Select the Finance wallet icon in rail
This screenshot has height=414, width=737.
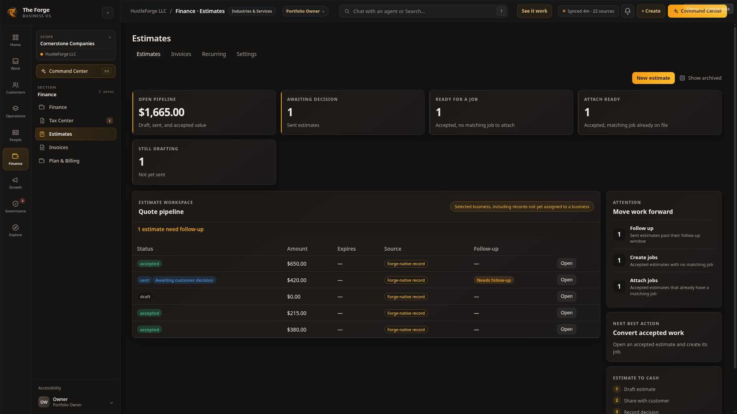coord(15,159)
